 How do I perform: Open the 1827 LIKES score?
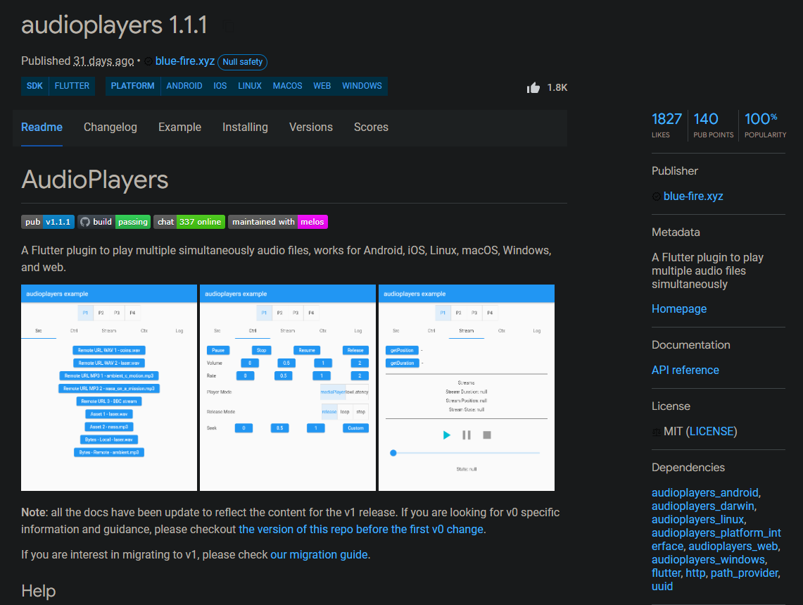point(666,125)
